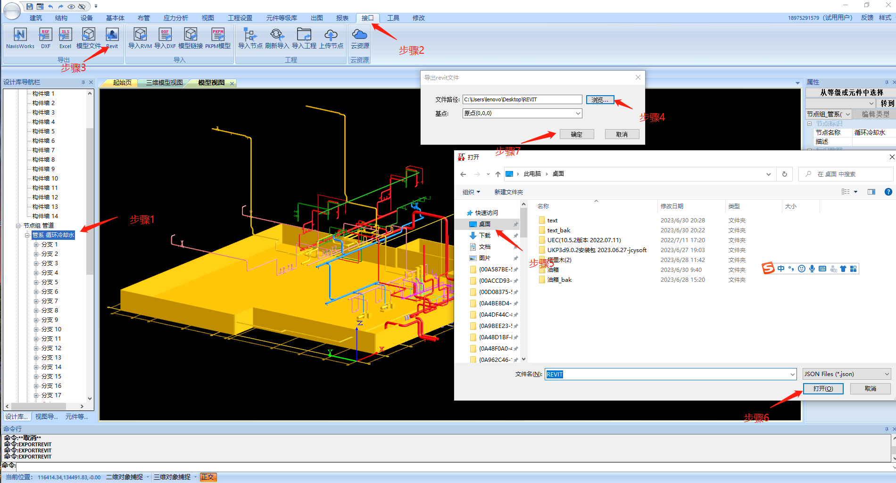
Task: Open the 基点 origin dropdown
Action: coord(578,114)
